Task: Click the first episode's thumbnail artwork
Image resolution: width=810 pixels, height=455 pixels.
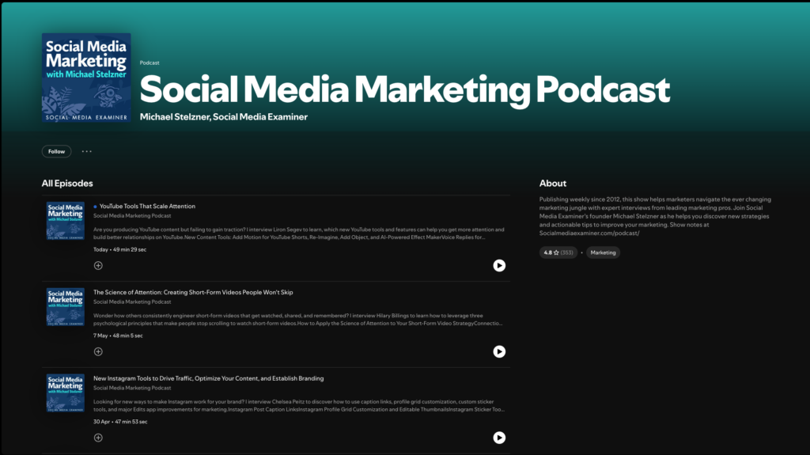Action: pyautogui.click(x=65, y=221)
